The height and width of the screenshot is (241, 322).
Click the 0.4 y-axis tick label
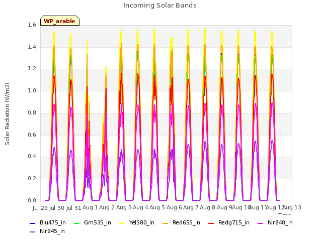[x=32, y=157]
